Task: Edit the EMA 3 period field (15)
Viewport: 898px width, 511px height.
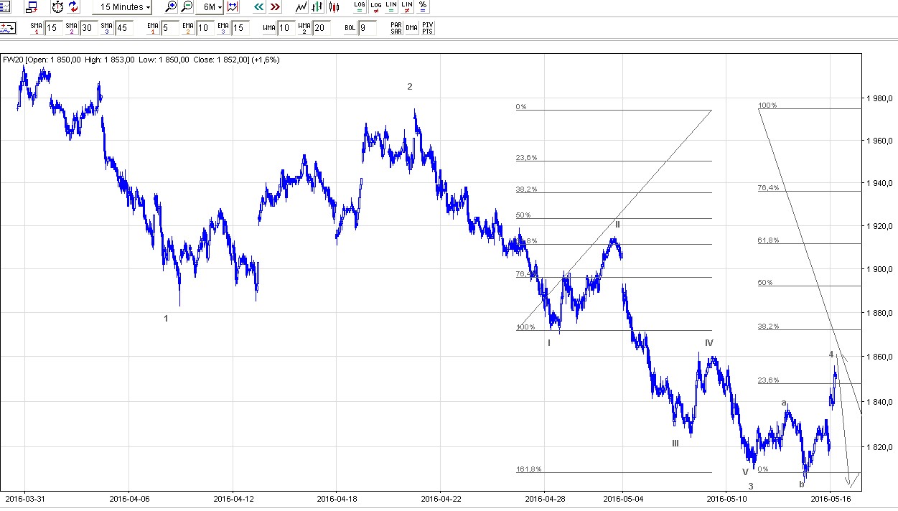Action: [x=240, y=29]
